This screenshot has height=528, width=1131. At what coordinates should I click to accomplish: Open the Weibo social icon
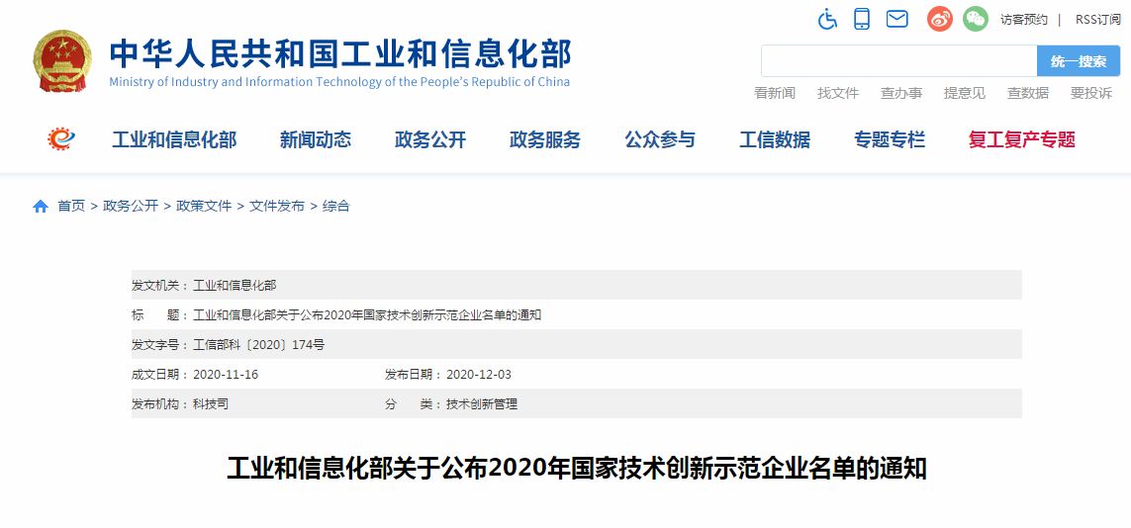[x=939, y=19]
